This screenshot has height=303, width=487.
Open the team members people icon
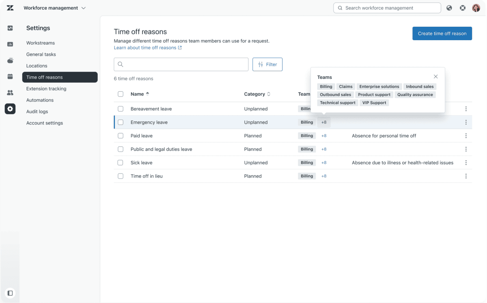(x=10, y=92)
